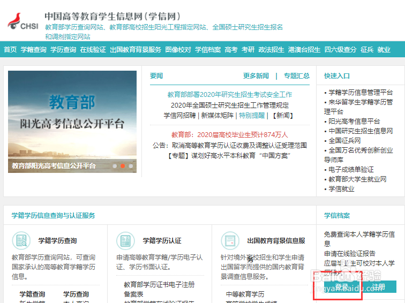Go to 就业 nav item
This screenshot has width=405, height=303.
click(x=384, y=50)
